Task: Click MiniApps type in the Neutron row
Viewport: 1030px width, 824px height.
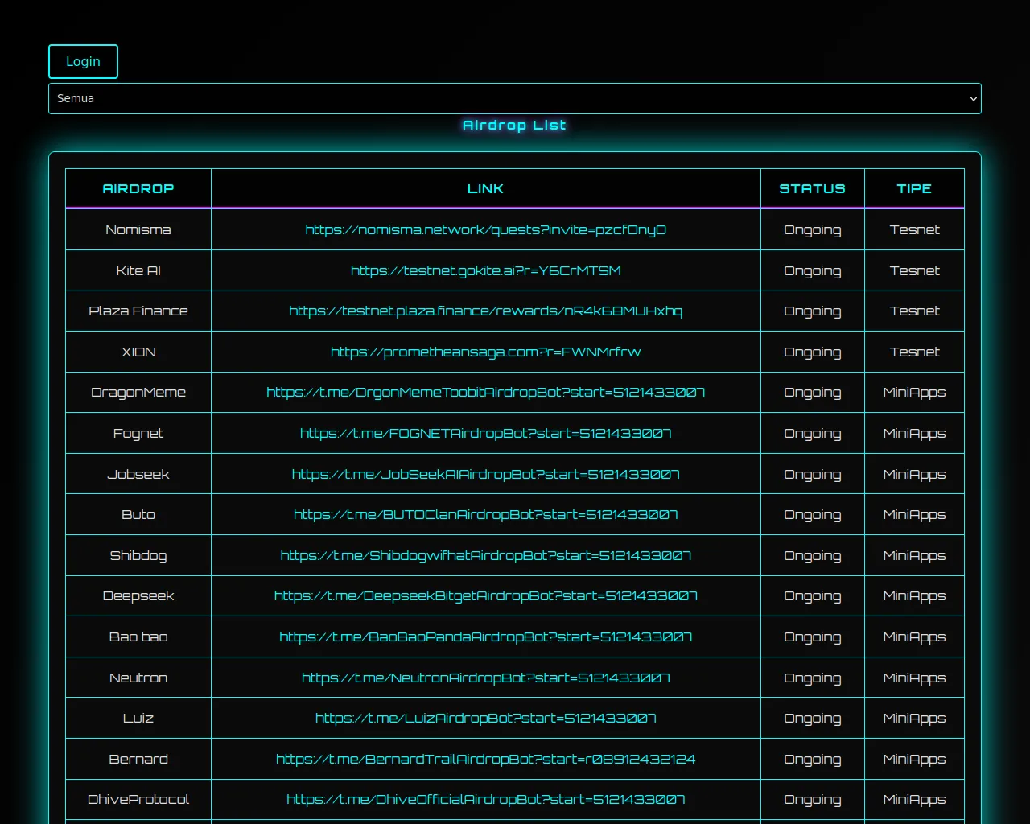Action: (x=914, y=678)
